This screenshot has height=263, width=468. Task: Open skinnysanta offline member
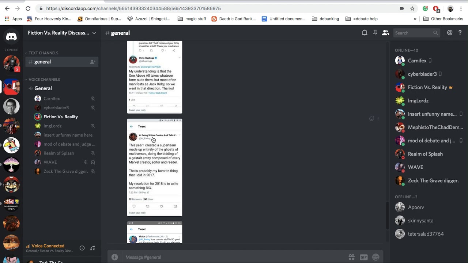[x=429, y=221]
